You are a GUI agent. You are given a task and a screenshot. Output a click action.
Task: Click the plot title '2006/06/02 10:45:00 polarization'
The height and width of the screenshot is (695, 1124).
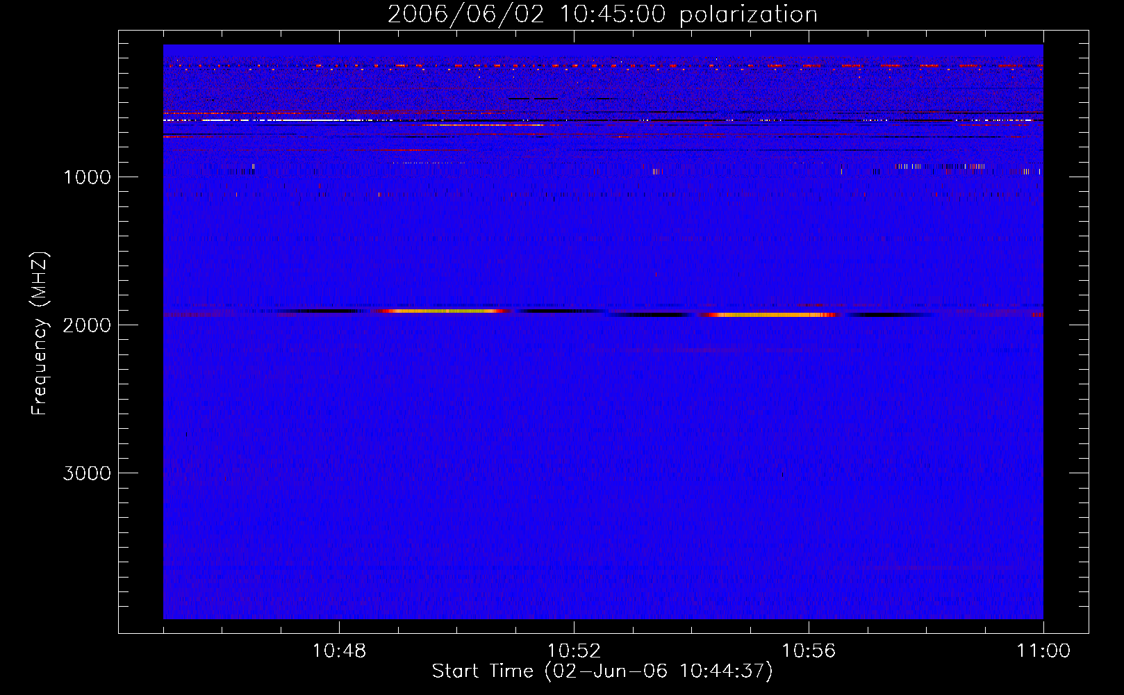click(602, 15)
